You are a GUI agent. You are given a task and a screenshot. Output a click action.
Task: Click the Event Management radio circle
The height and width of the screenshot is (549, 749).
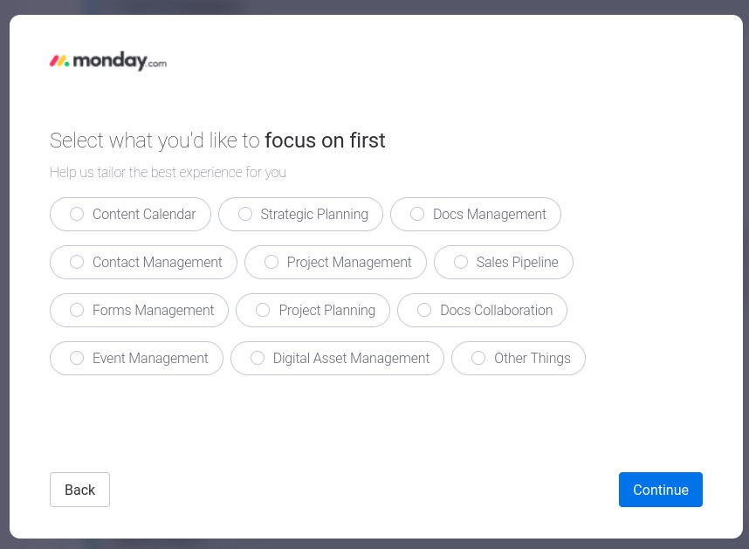point(77,359)
